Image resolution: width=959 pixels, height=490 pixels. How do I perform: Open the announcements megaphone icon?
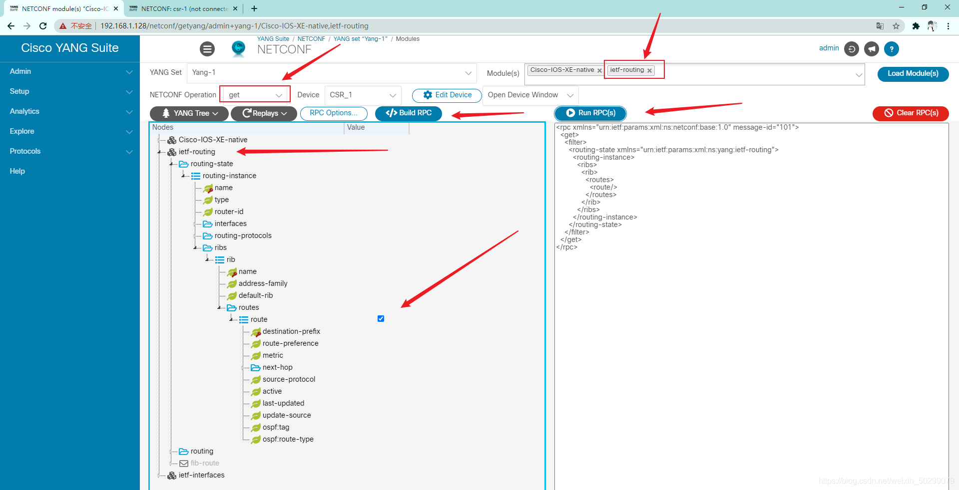(872, 49)
